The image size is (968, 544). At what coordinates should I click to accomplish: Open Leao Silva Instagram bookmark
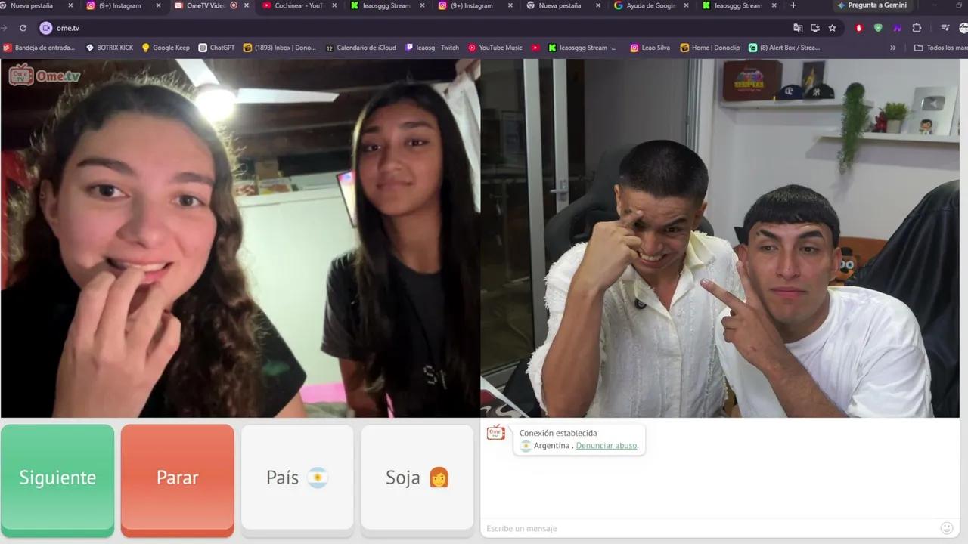(650, 48)
